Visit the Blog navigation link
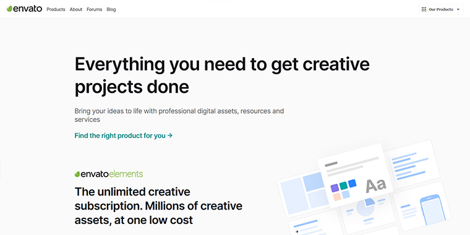 (x=111, y=9)
